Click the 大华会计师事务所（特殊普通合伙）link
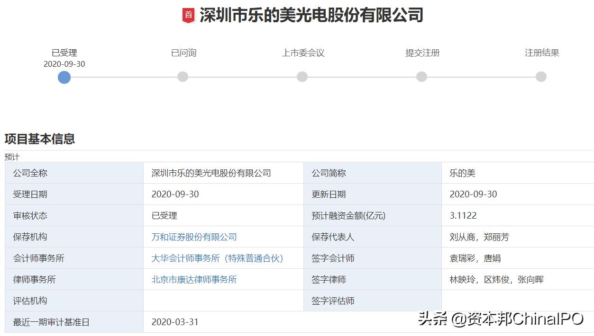 (x=217, y=258)
